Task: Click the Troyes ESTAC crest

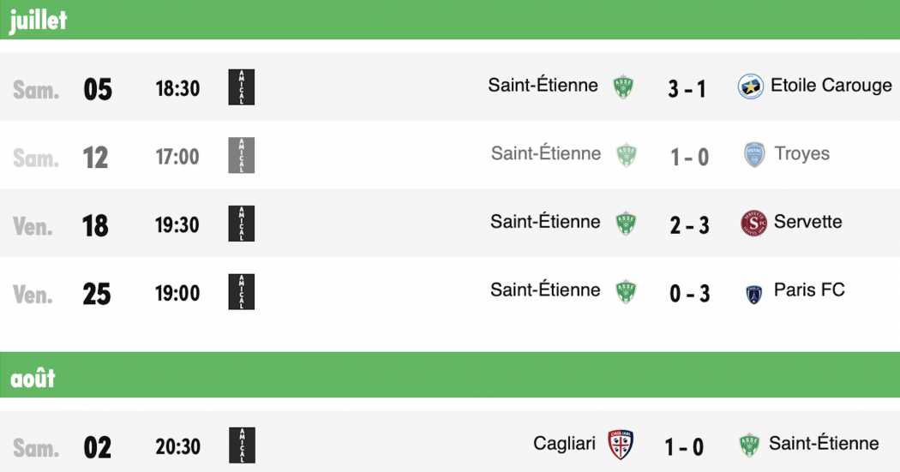Action: pyautogui.click(x=754, y=155)
